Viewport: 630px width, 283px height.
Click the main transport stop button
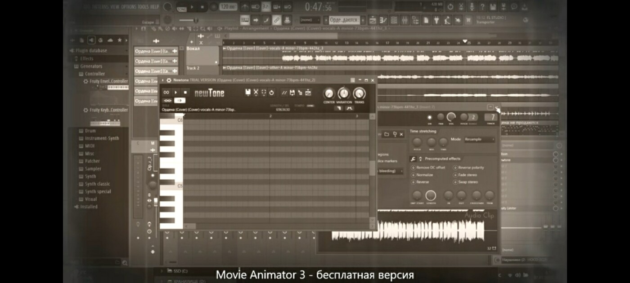click(x=202, y=7)
